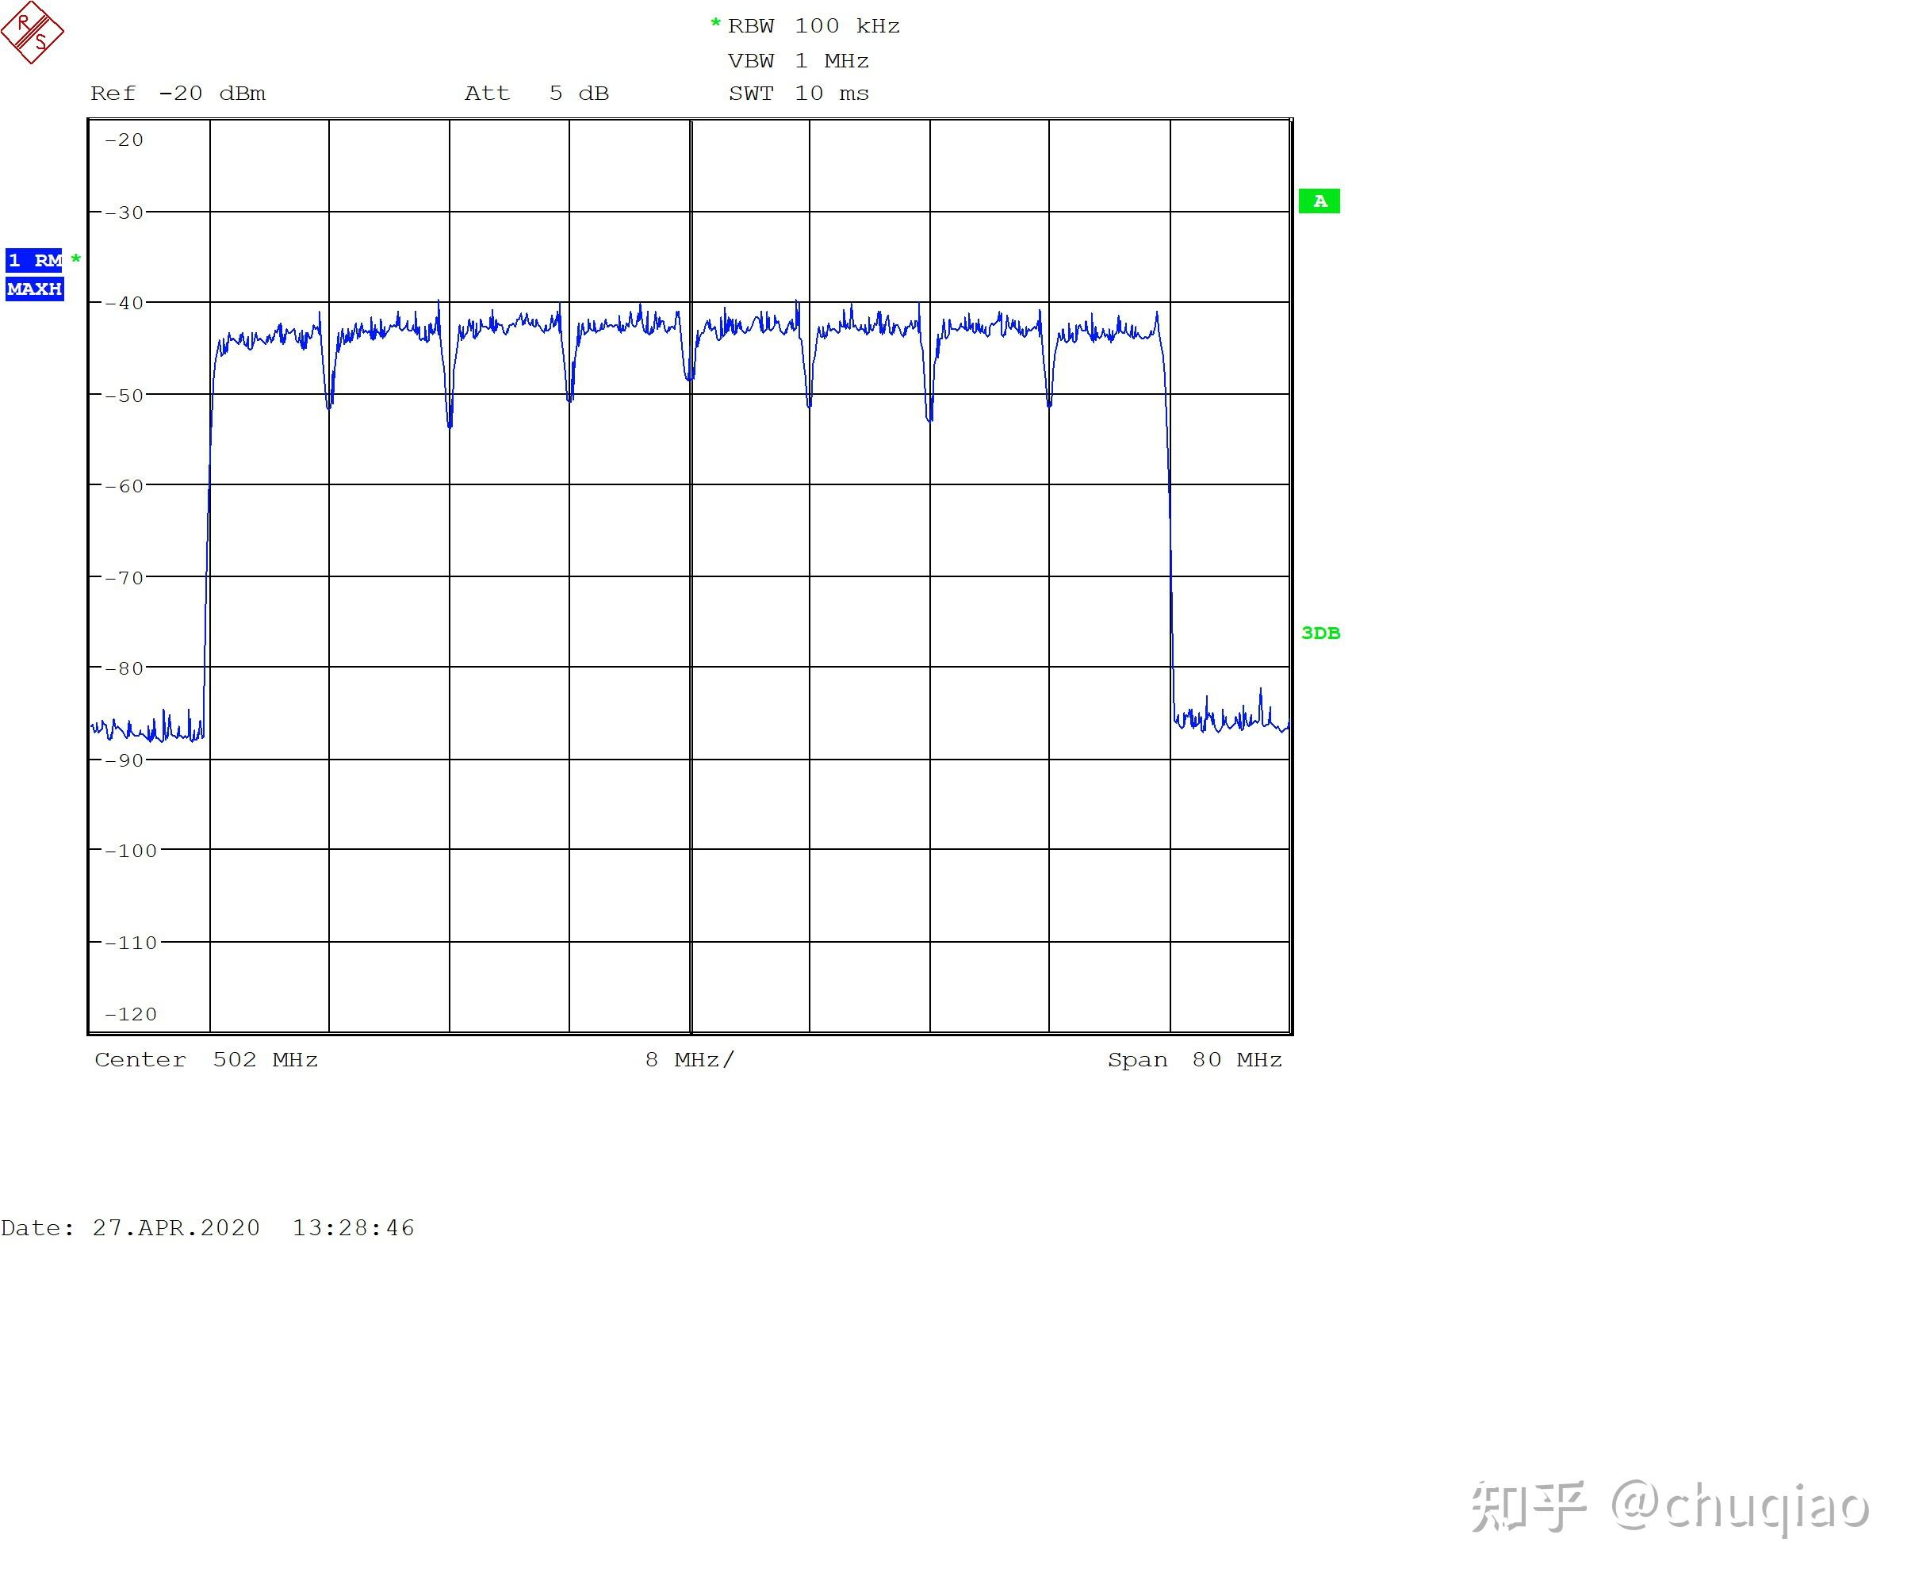The width and height of the screenshot is (1919, 1592).
Task: Click the -40 dBm axis label
Action: pyautogui.click(x=124, y=303)
